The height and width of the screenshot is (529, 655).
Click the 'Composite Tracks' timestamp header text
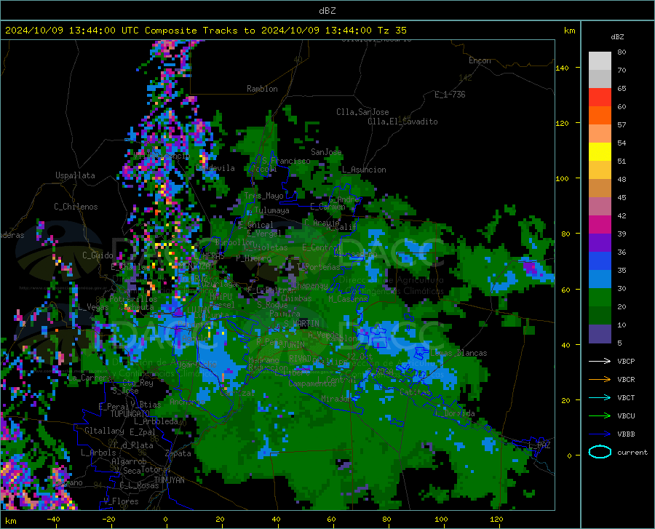point(205,31)
